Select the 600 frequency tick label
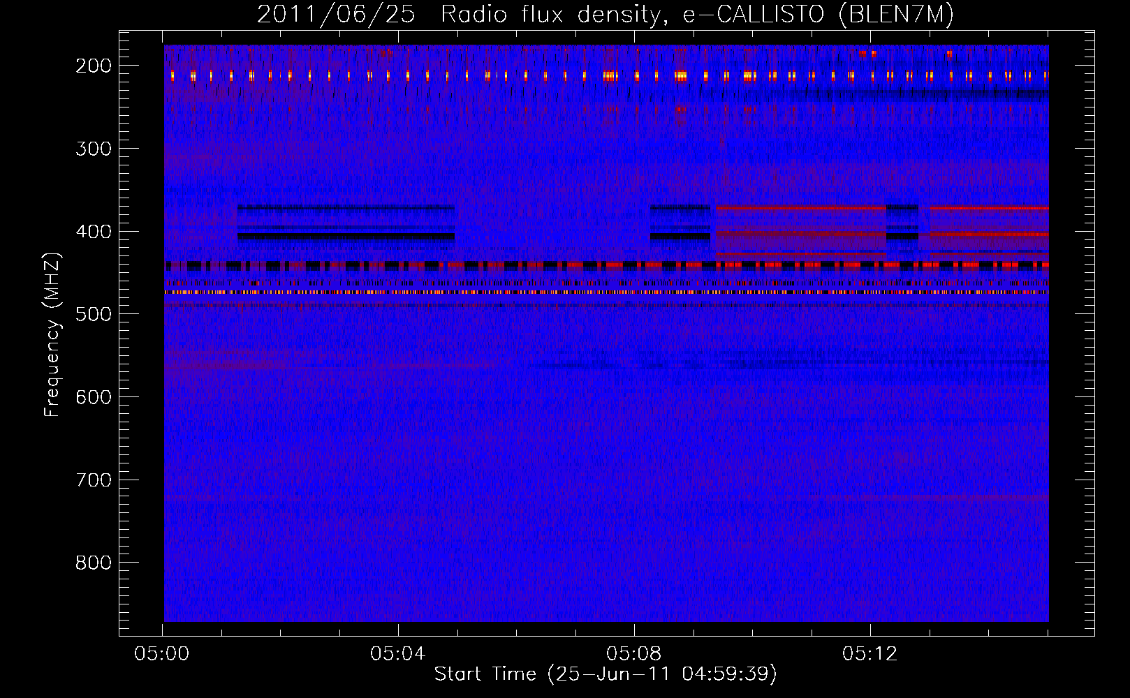Image resolution: width=1130 pixels, height=698 pixels. 94,397
